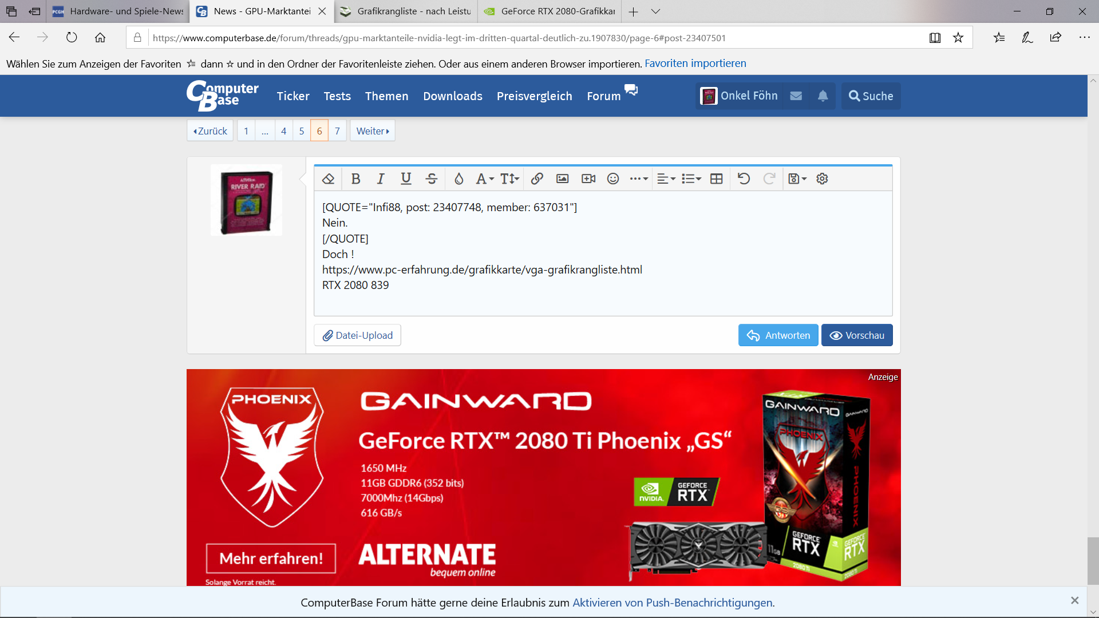Open the font family dropdown
This screenshot has height=618, width=1099.
(x=484, y=179)
